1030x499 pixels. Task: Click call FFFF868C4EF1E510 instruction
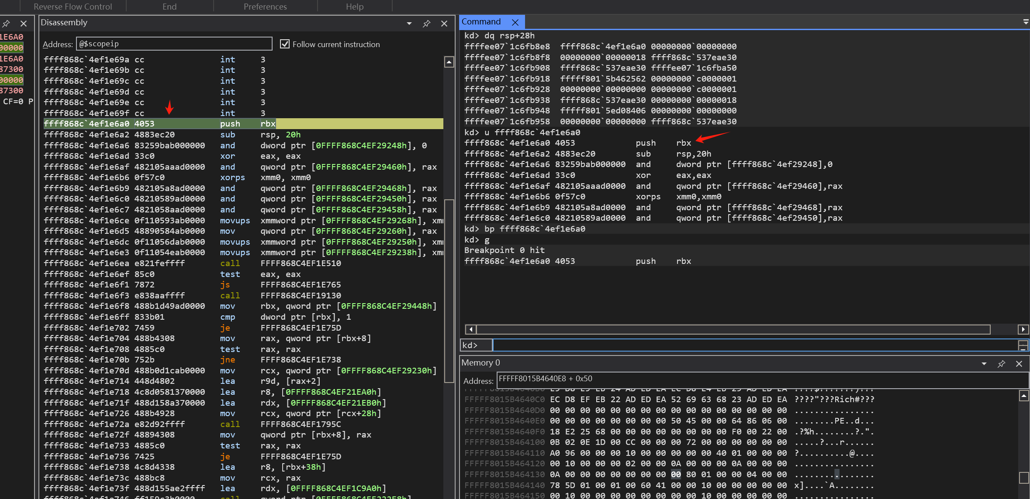click(243, 263)
